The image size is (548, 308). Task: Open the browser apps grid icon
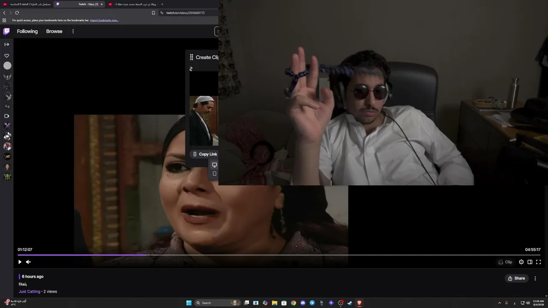4,20
